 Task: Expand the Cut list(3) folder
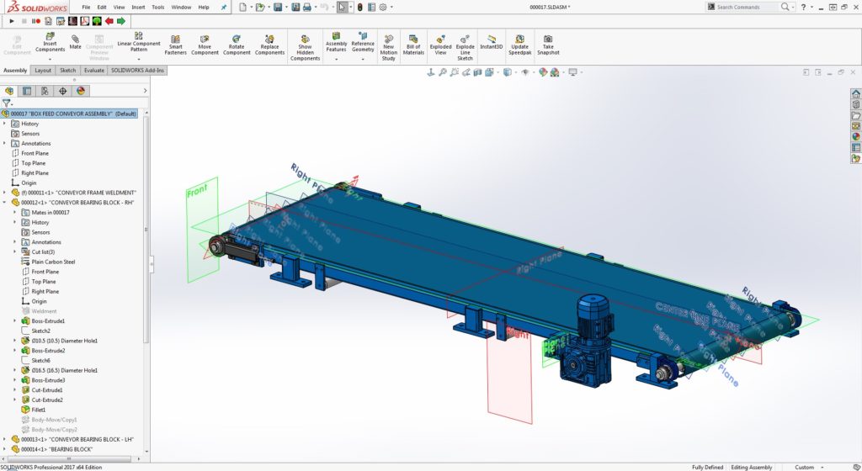pyautogui.click(x=15, y=252)
